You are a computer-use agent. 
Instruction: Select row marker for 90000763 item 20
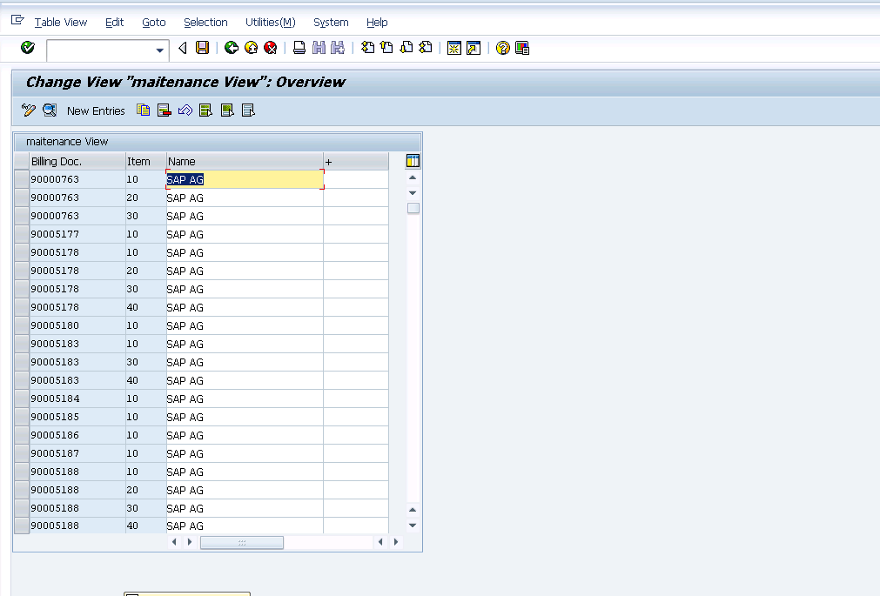point(22,198)
